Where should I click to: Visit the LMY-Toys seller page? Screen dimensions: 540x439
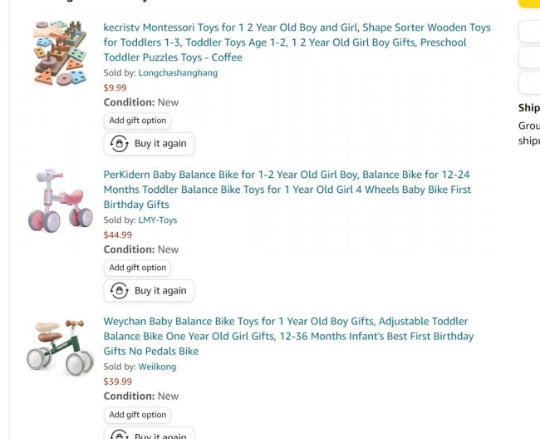click(157, 220)
